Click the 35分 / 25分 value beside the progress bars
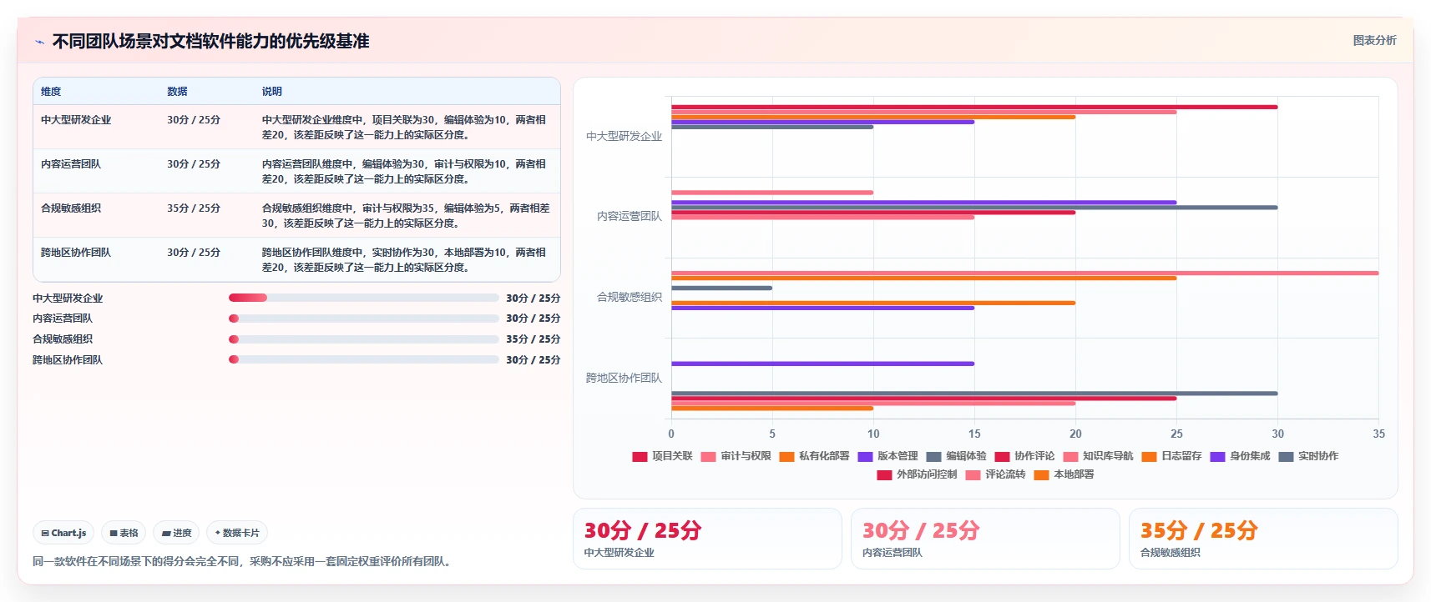This screenshot has width=1431, height=602. [x=533, y=339]
